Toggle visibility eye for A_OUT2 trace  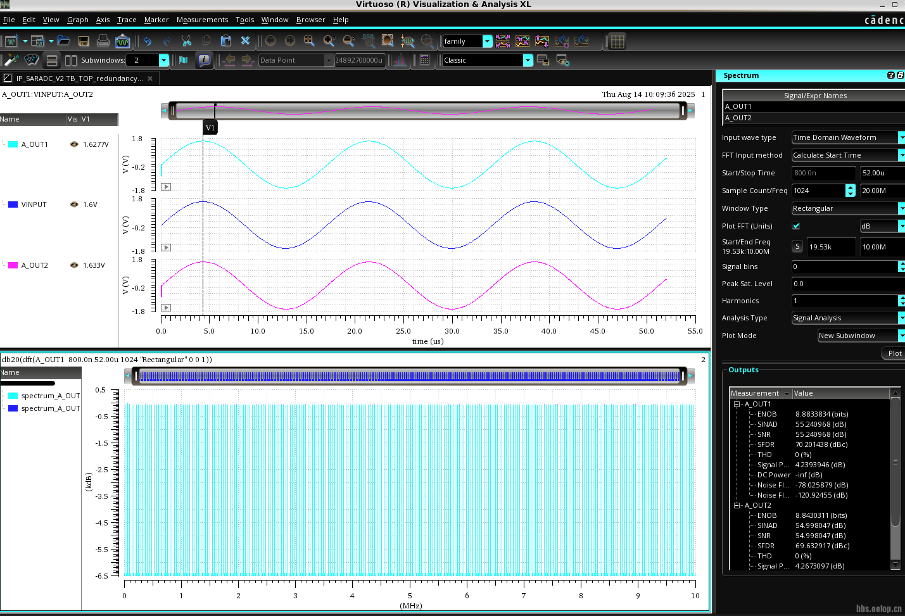click(x=74, y=265)
